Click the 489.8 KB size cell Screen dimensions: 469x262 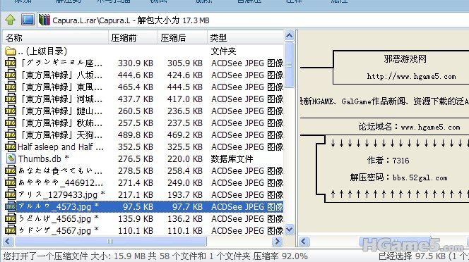(x=135, y=135)
